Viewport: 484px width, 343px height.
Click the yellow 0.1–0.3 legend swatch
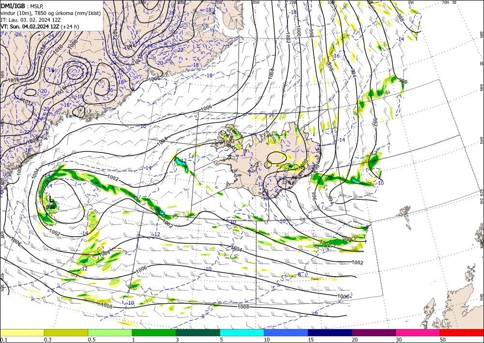point(22,332)
